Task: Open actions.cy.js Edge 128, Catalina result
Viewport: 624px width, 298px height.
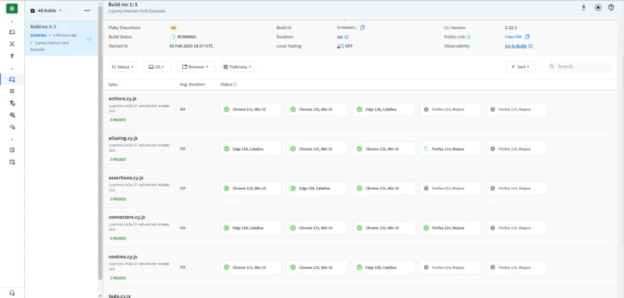Action: (384, 110)
